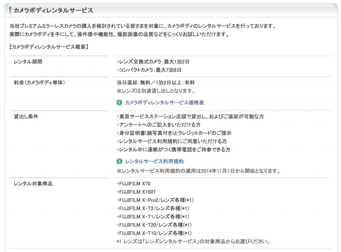Select the レンタル期間 row label
The height and width of the screenshot is (252, 341).
(x=28, y=62)
